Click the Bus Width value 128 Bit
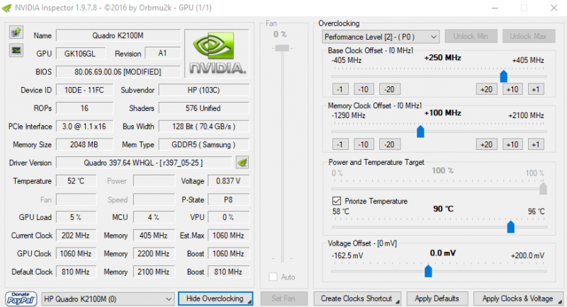This screenshot has width=567, height=307. coord(203,127)
